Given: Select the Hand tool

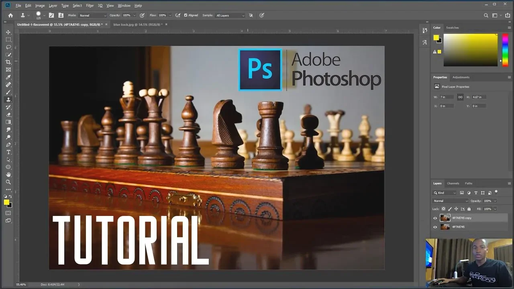Looking at the screenshot, I should click(x=8, y=175).
